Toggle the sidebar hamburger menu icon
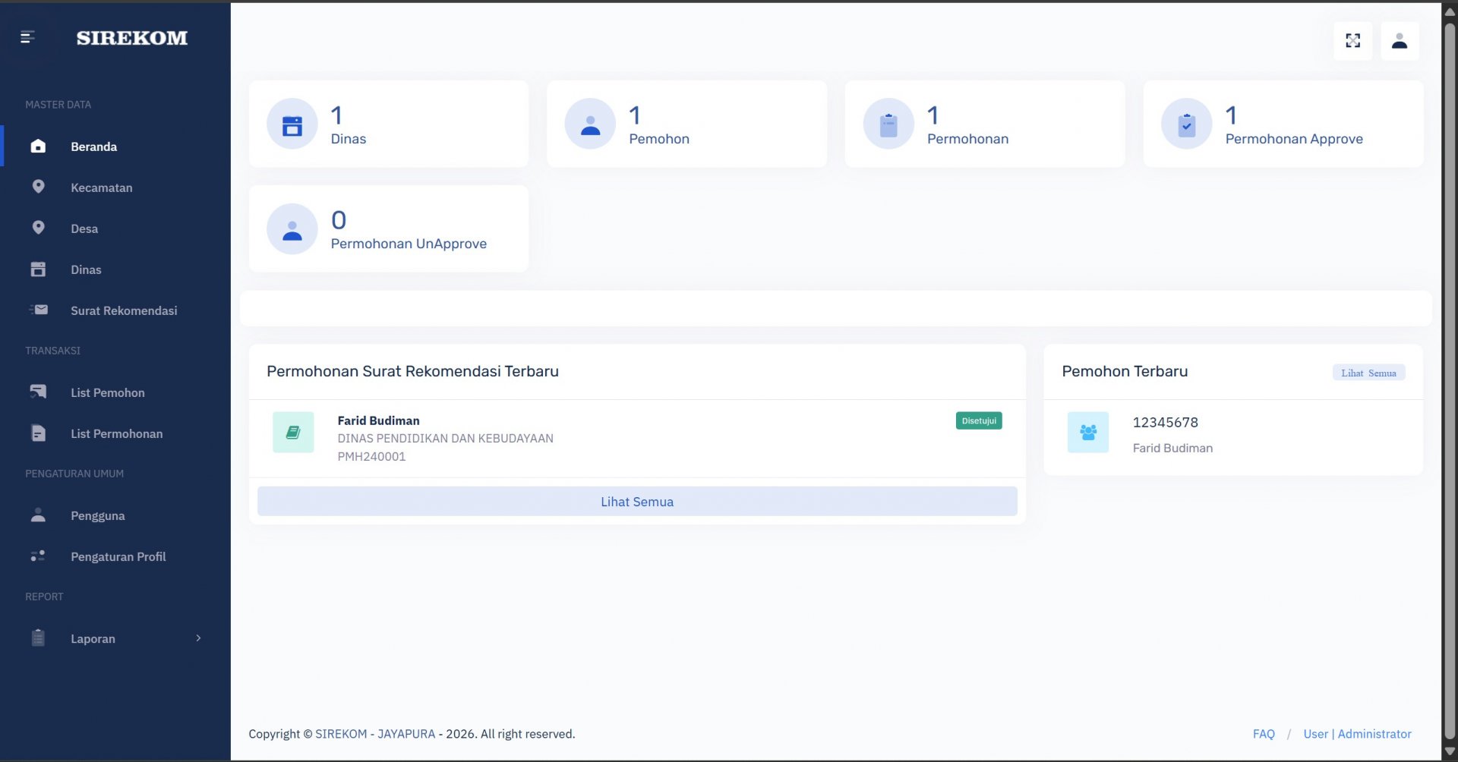 point(27,37)
